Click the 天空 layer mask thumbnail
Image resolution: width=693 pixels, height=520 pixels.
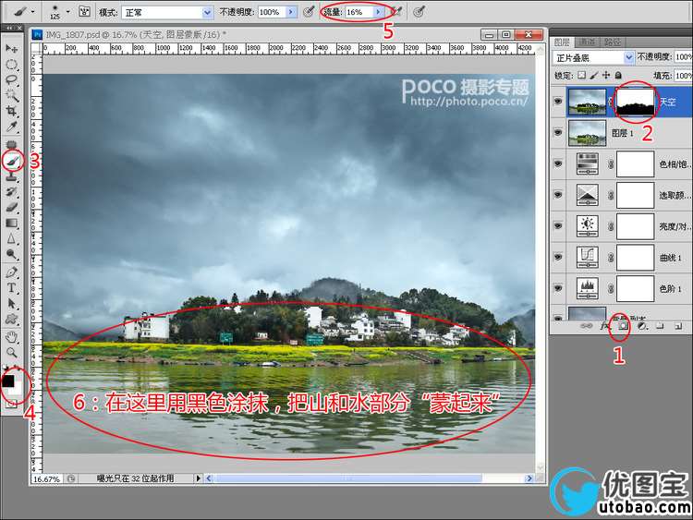pyautogui.click(x=635, y=102)
